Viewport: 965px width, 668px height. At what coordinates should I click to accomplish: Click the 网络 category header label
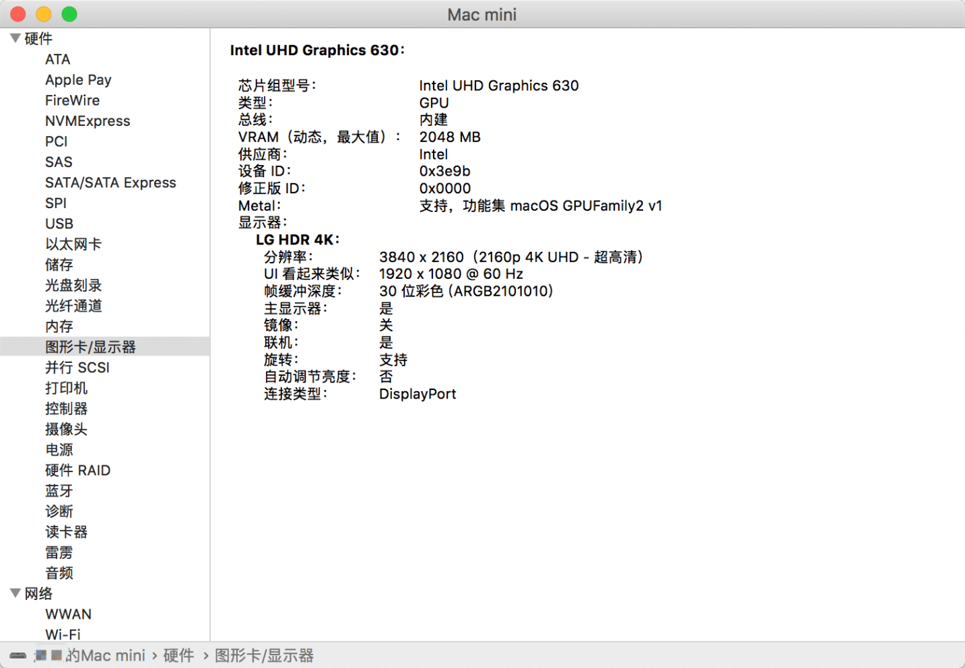tap(38, 593)
